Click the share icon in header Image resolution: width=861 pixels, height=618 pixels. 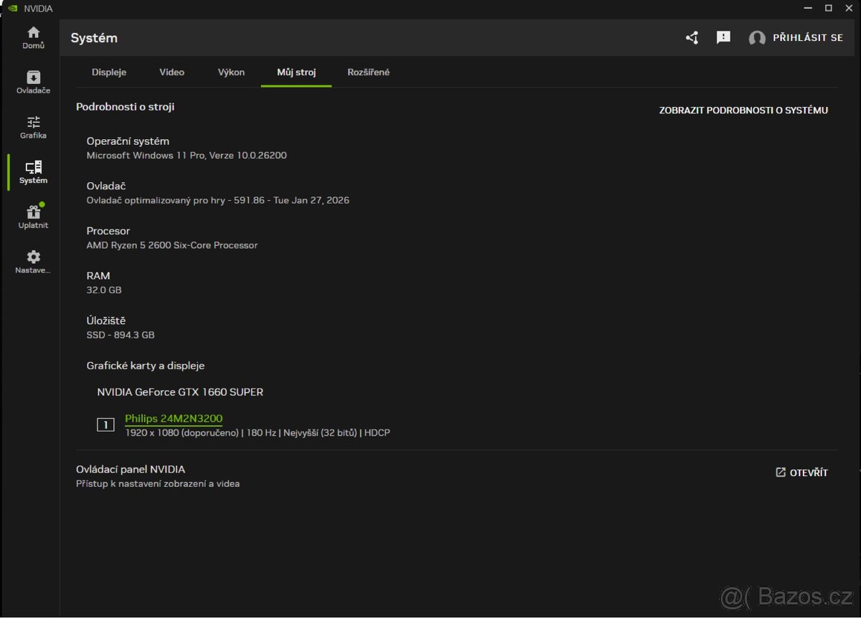pyautogui.click(x=692, y=38)
